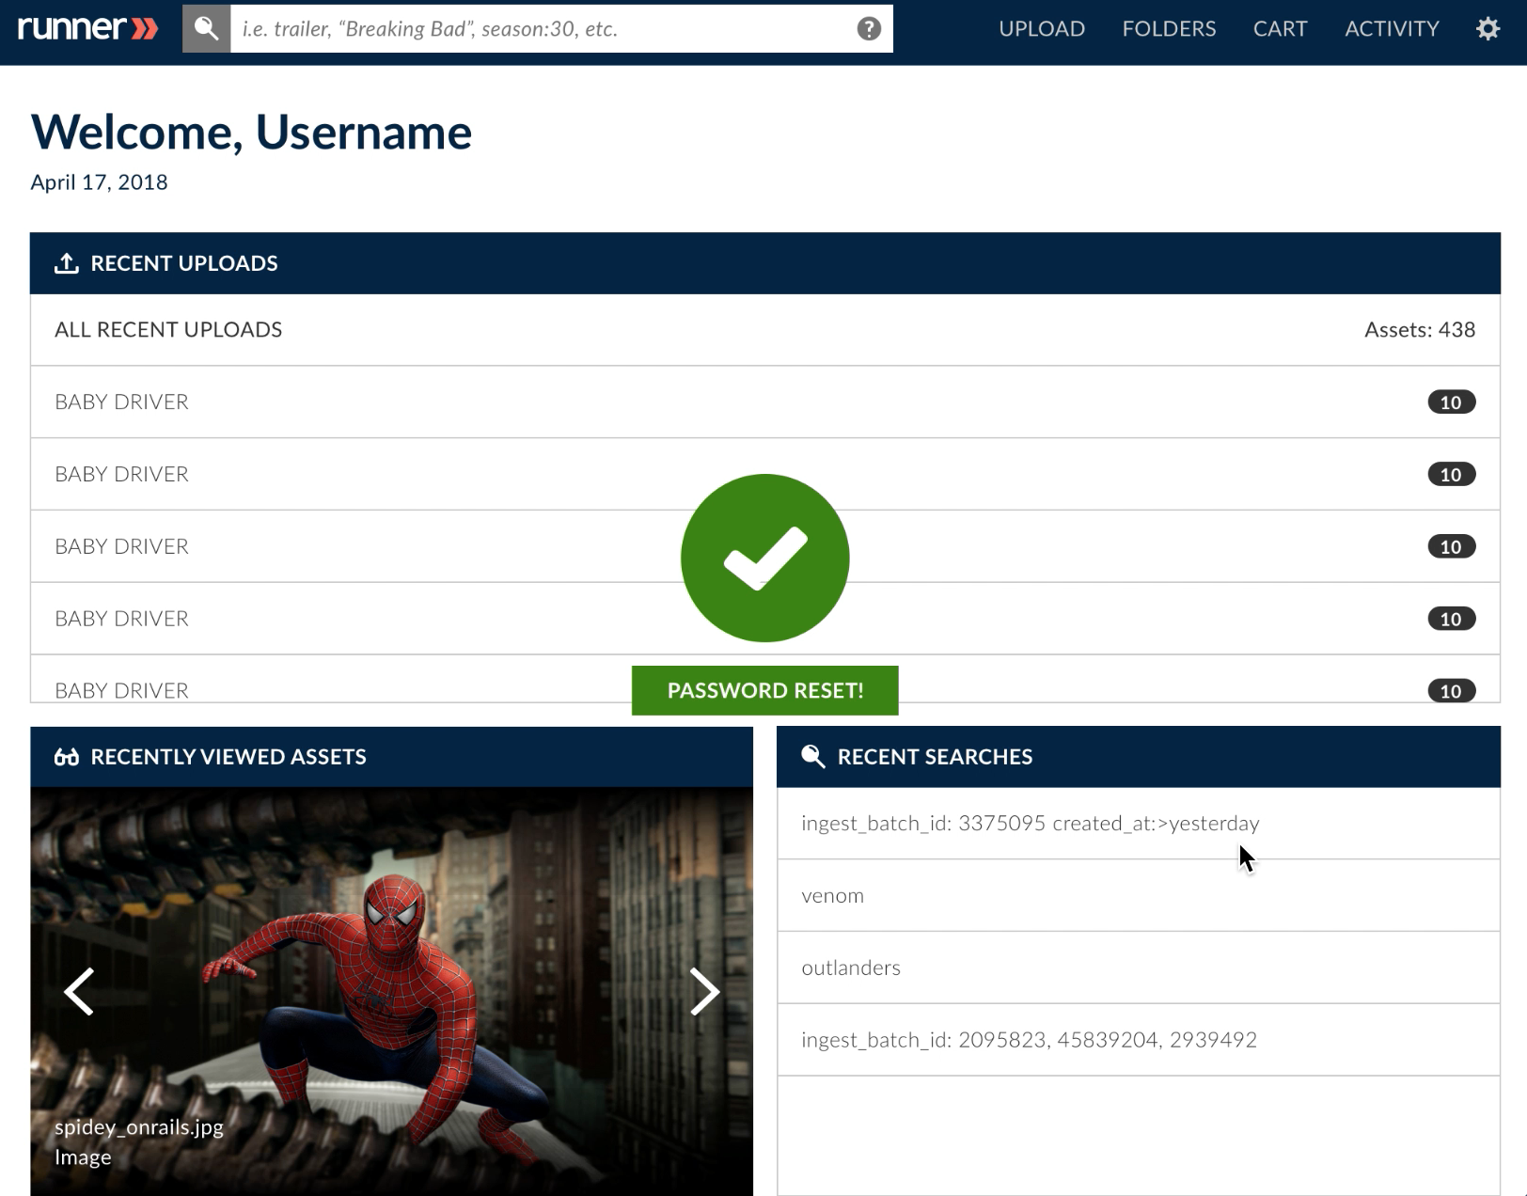Click the Recently Viewed Assets glasses icon
Image resolution: width=1527 pixels, height=1196 pixels.
coord(67,757)
